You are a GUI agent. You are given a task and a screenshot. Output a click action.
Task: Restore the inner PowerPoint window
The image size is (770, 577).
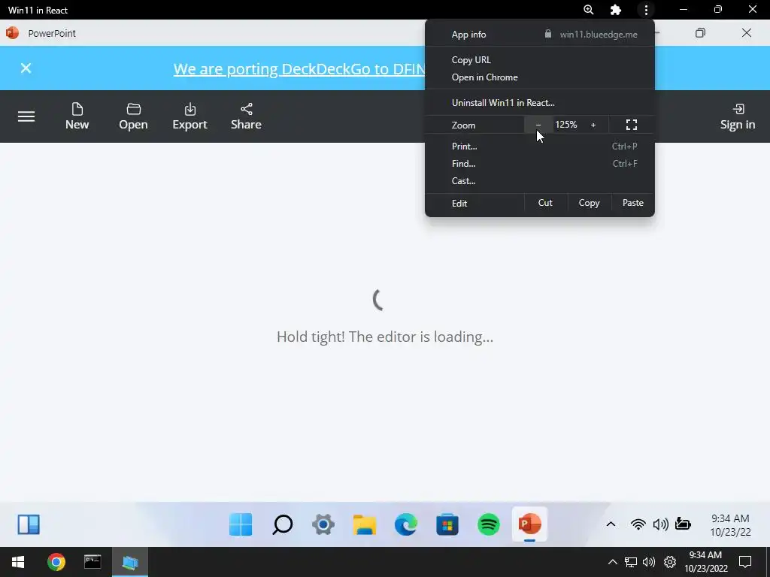(x=700, y=33)
